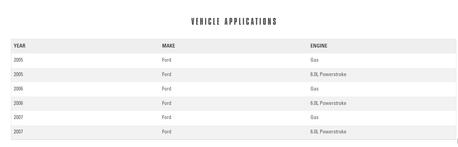
Task: Click the Vehicle Applications heading
Action: (234, 21)
